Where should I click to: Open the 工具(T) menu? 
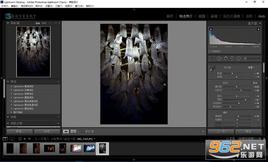pyautogui.click(x=59, y=6)
